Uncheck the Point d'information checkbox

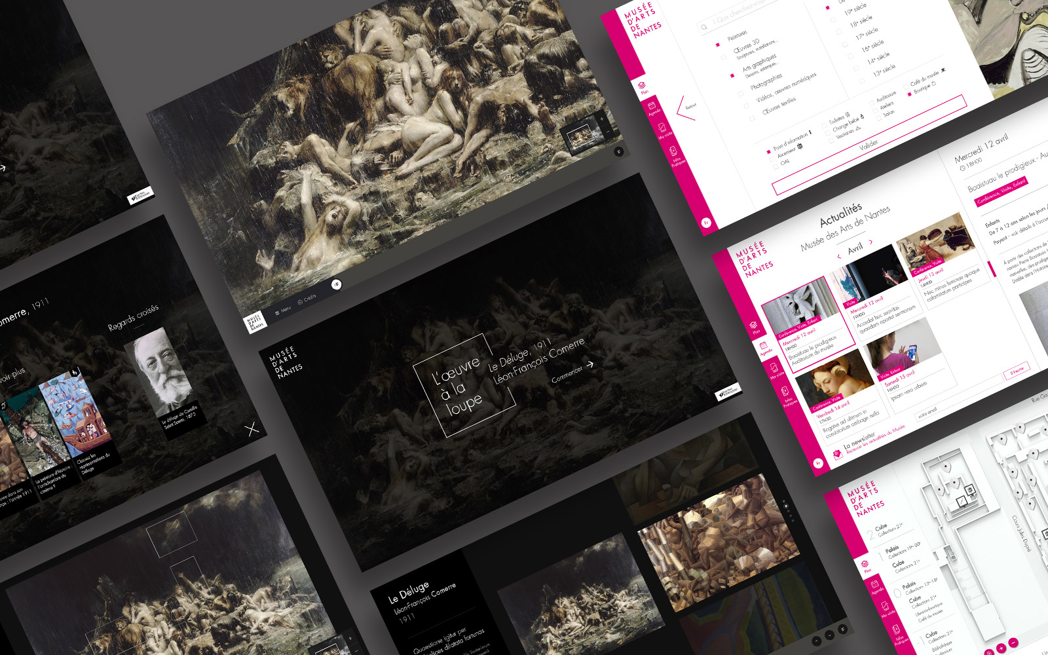coord(768,151)
